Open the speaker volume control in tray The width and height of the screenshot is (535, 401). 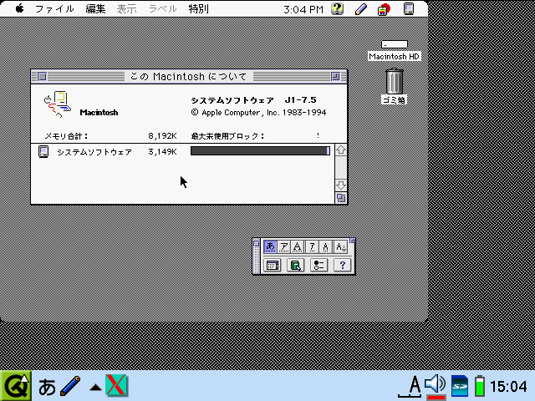point(436,385)
